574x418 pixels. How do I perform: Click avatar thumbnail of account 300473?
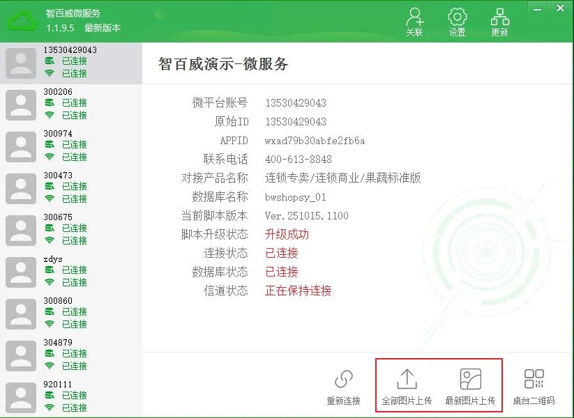21,188
